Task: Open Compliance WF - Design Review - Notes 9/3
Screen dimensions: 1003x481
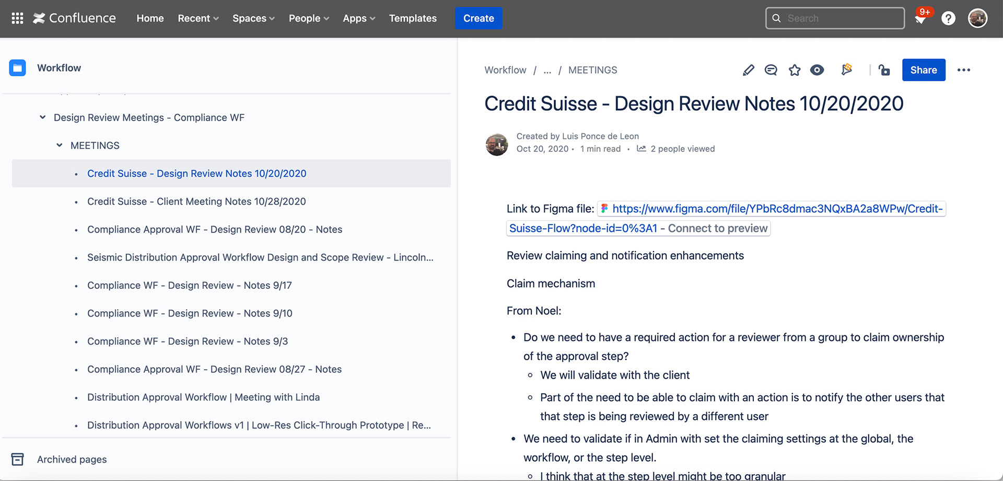Action: coord(188,341)
